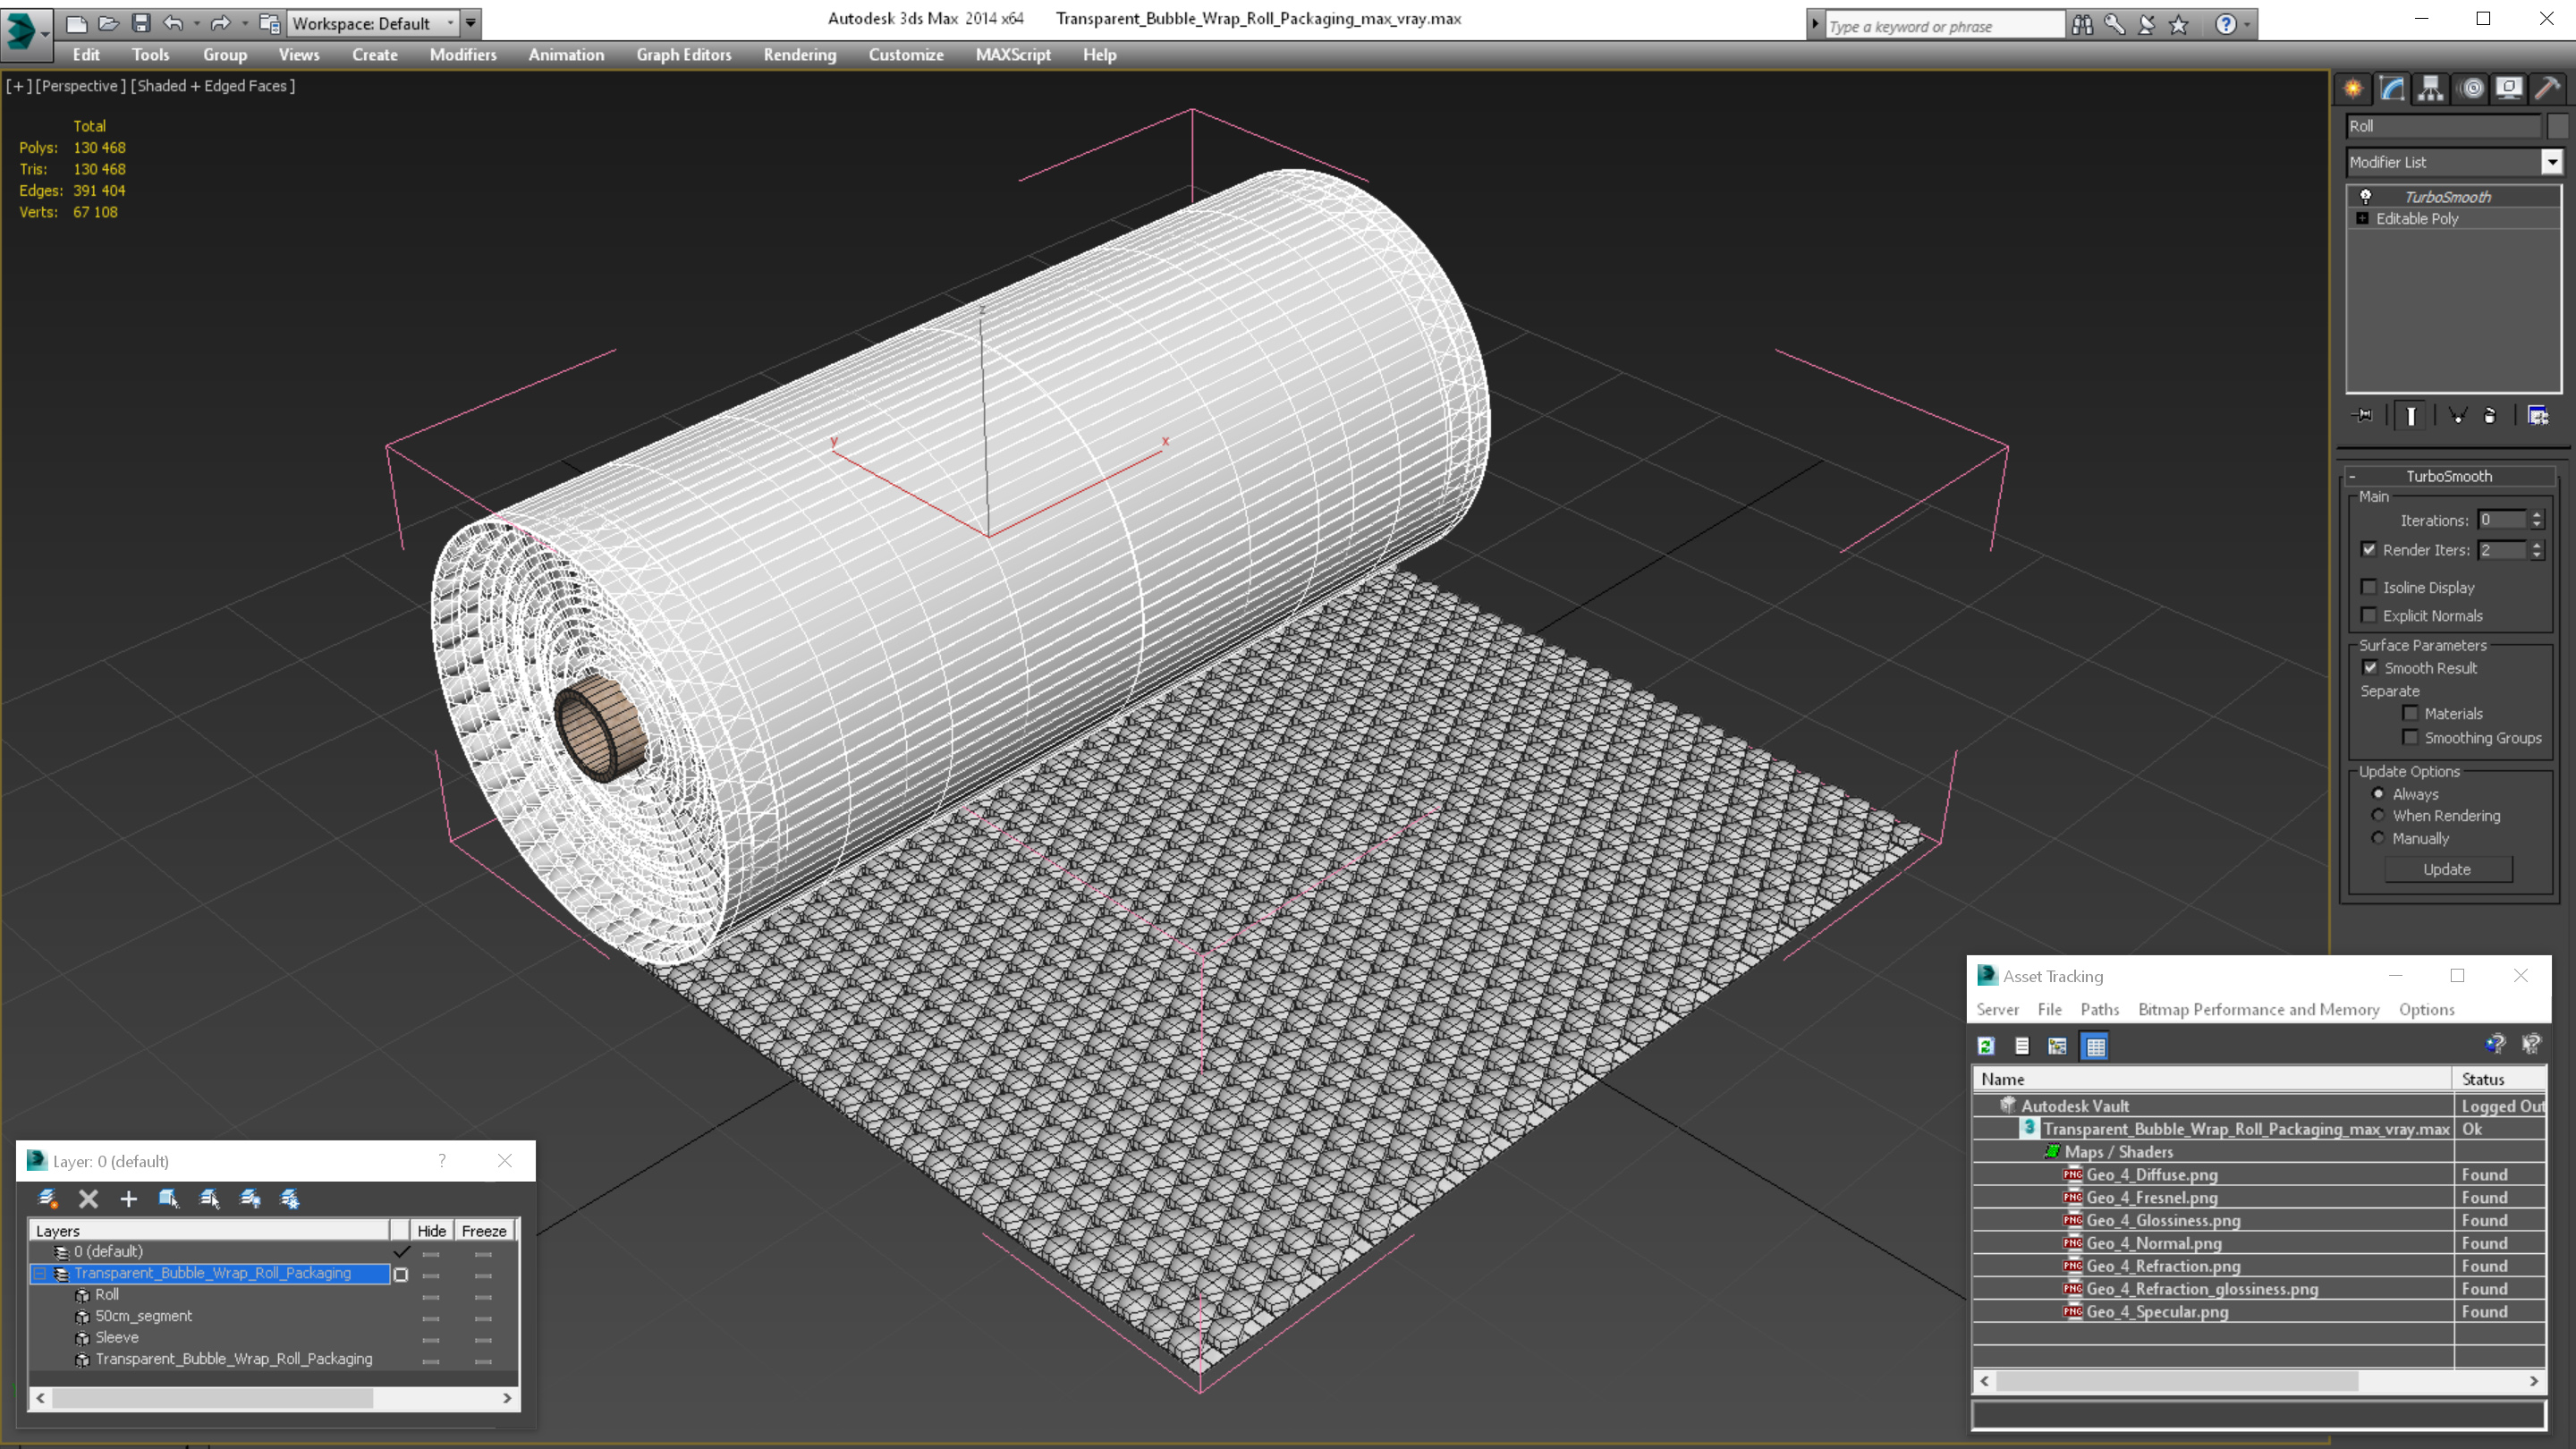This screenshot has height=1449, width=2576.
Task: Open the Utilities panel hammer icon
Action: [2547, 89]
